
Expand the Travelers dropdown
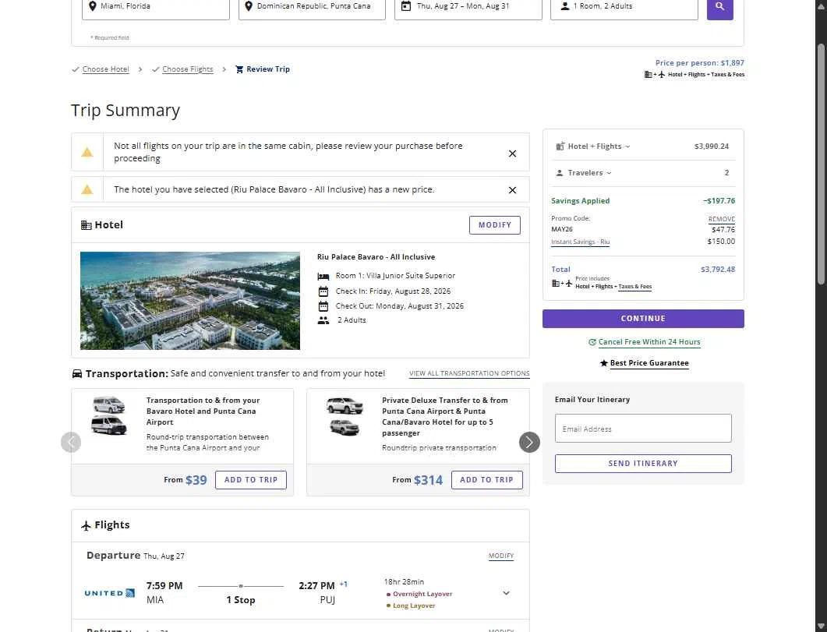(x=590, y=173)
